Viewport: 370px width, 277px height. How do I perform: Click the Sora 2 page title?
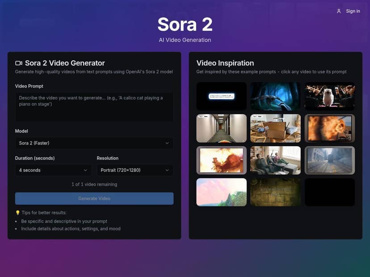tap(185, 25)
